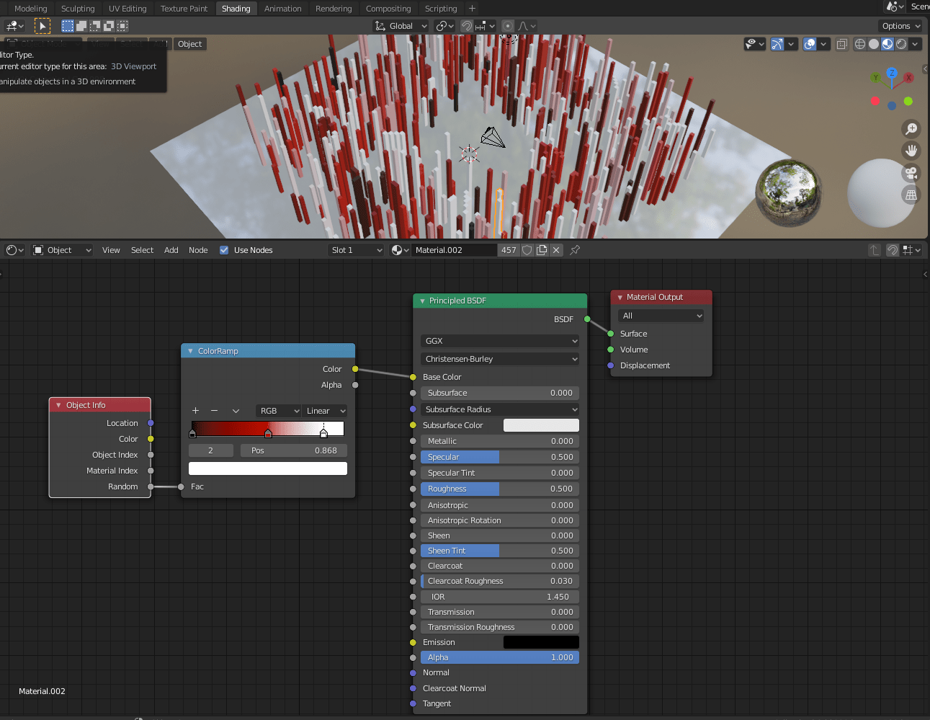The width and height of the screenshot is (930, 720).
Task: Remove a stop with ColorRamp minus icon
Action: (x=214, y=411)
